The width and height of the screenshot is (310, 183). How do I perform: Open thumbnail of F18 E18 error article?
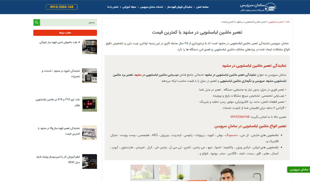coord(89,104)
